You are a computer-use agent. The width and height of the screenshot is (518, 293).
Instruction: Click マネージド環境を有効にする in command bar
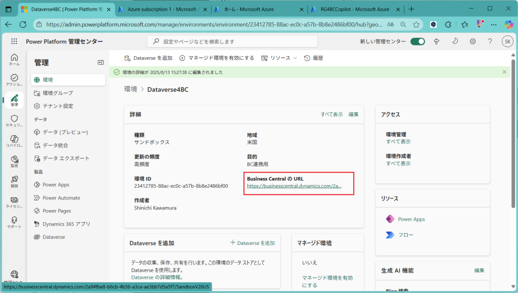[x=217, y=58]
